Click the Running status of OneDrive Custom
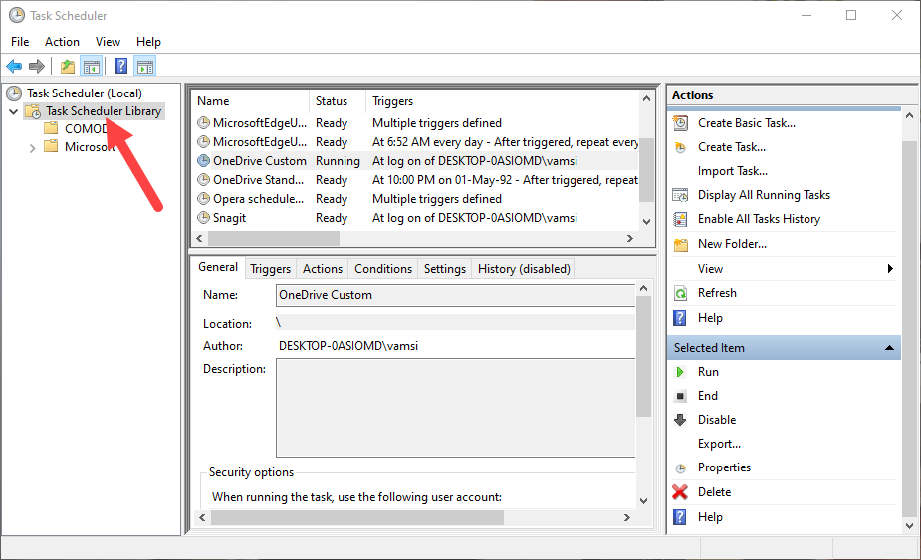The height and width of the screenshot is (560, 921). [x=338, y=161]
